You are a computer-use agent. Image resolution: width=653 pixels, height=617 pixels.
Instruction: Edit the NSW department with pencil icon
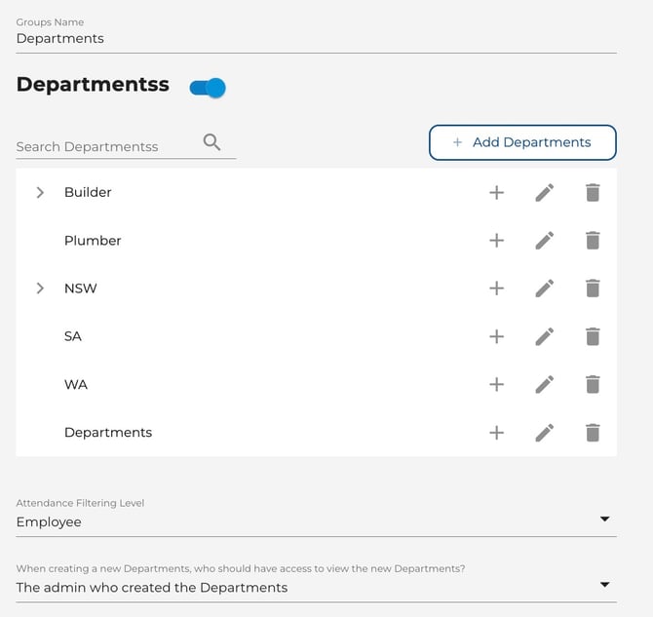(x=544, y=289)
